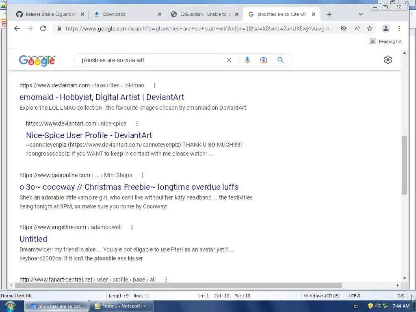416x312 pixels.
Task: Close the E2Guardian Unable to load tab
Action: point(237,14)
